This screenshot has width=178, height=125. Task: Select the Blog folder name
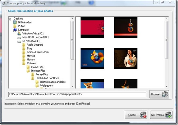[x=29, y=48]
